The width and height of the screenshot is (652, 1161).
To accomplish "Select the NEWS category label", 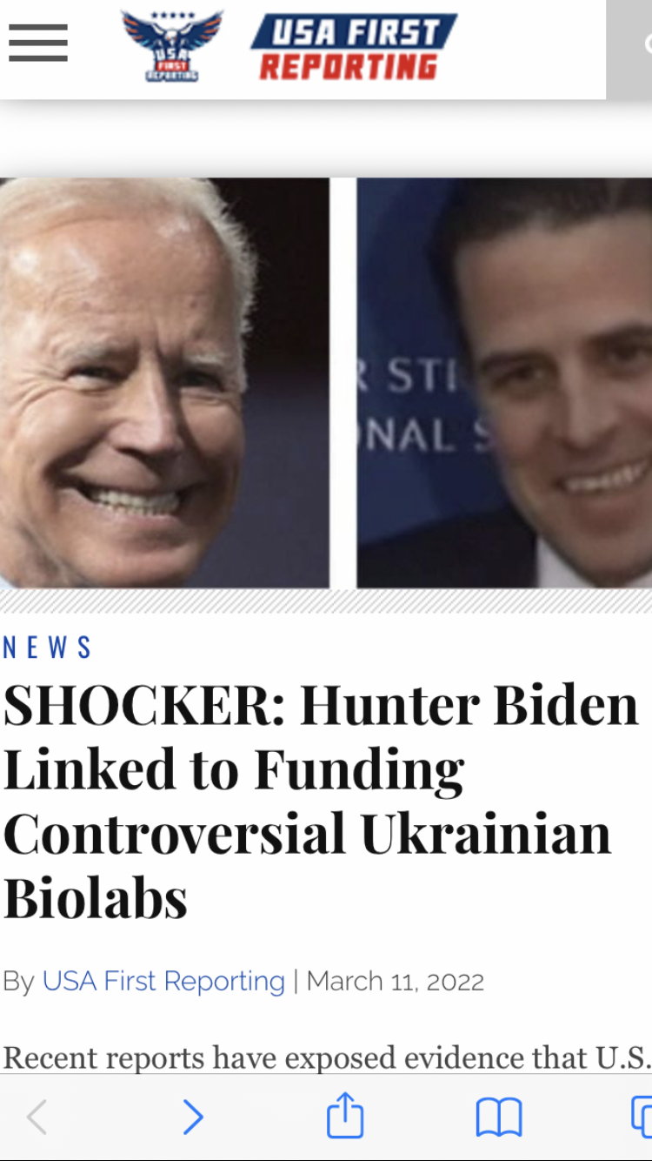I will point(48,648).
